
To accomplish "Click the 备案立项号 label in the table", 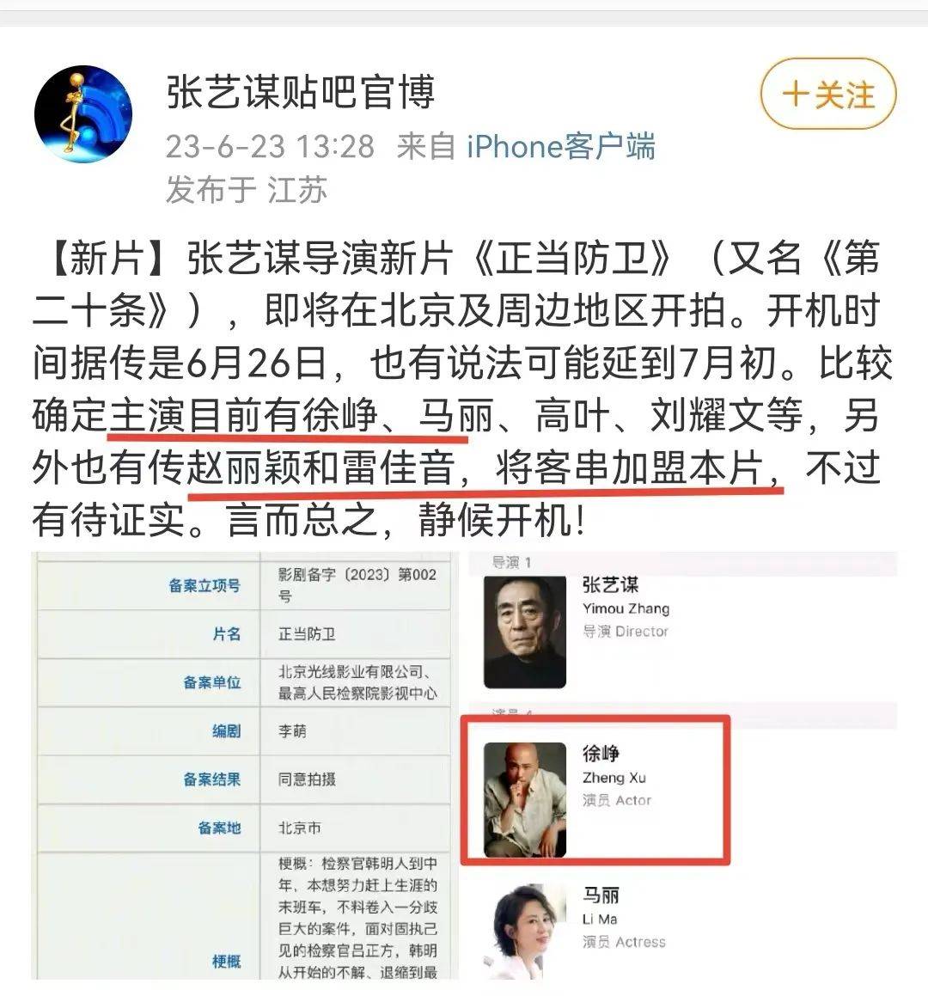I will tap(205, 586).
